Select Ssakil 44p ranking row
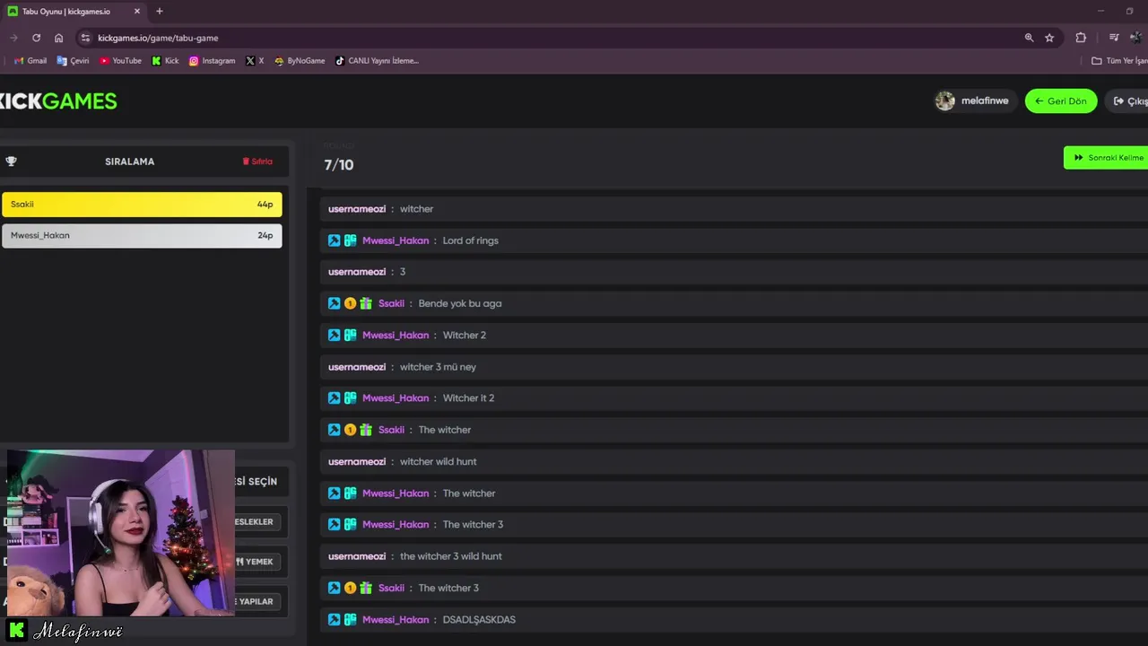The height and width of the screenshot is (646, 1148). pyautogui.click(x=142, y=204)
